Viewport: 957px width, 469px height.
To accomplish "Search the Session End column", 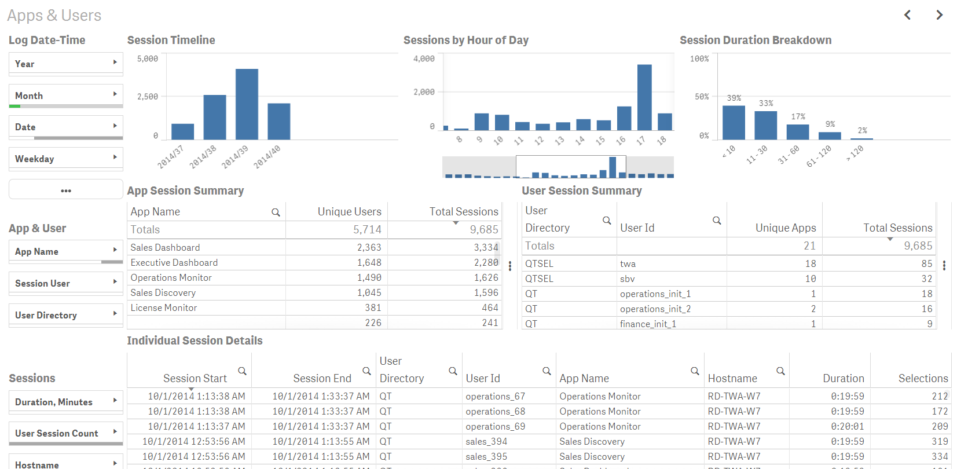I will [366, 371].
